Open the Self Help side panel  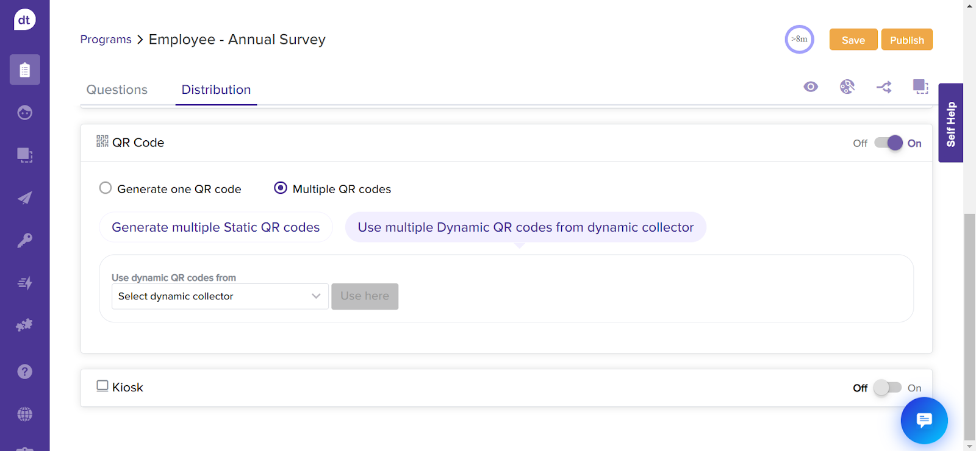pos(950,123)
